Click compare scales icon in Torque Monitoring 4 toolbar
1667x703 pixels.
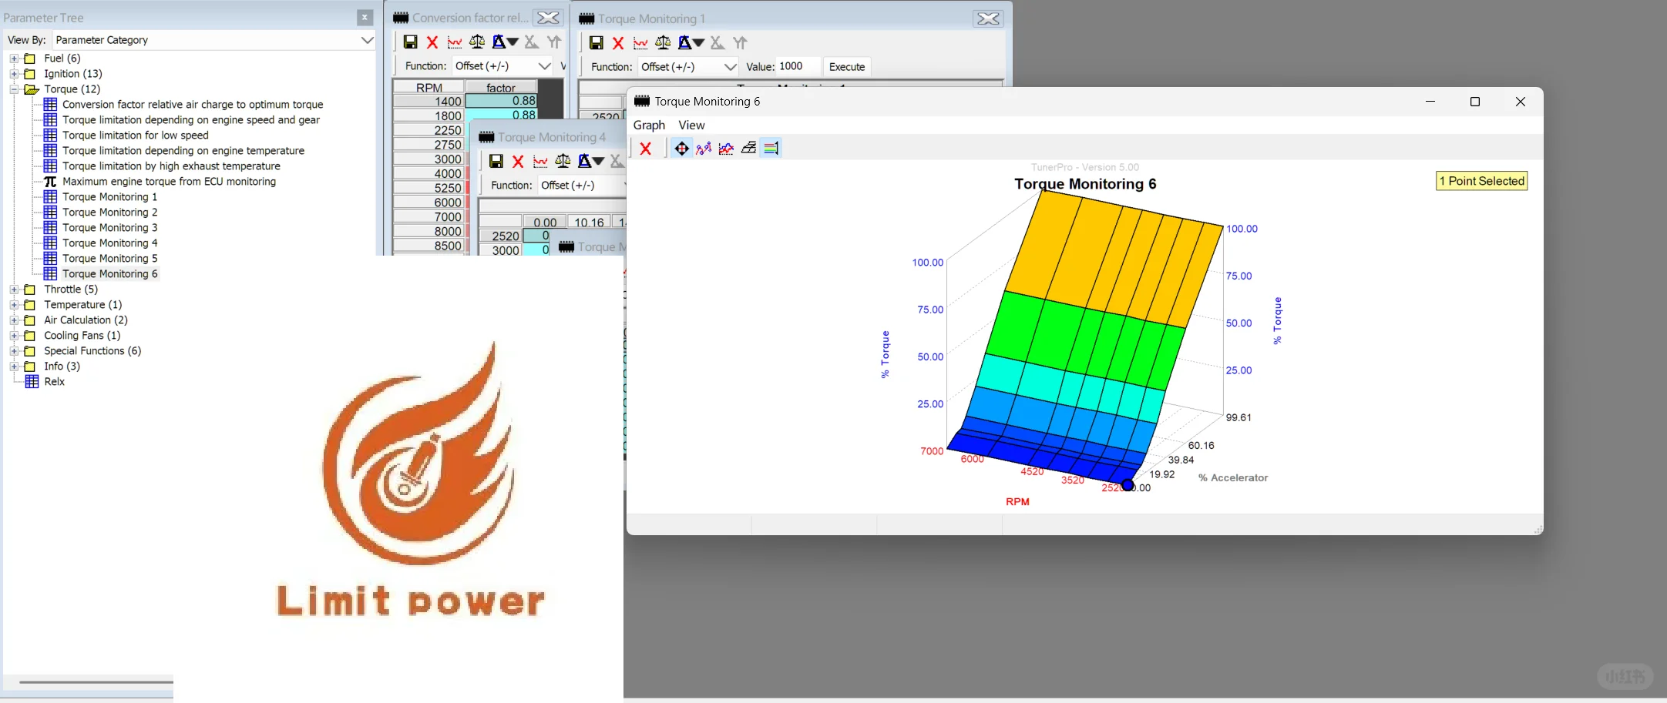coord(563,161)
